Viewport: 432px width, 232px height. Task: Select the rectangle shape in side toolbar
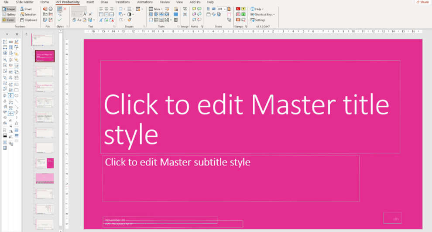(17, 90)
